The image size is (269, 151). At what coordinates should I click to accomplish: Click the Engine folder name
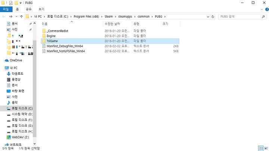tap(51, 36)
